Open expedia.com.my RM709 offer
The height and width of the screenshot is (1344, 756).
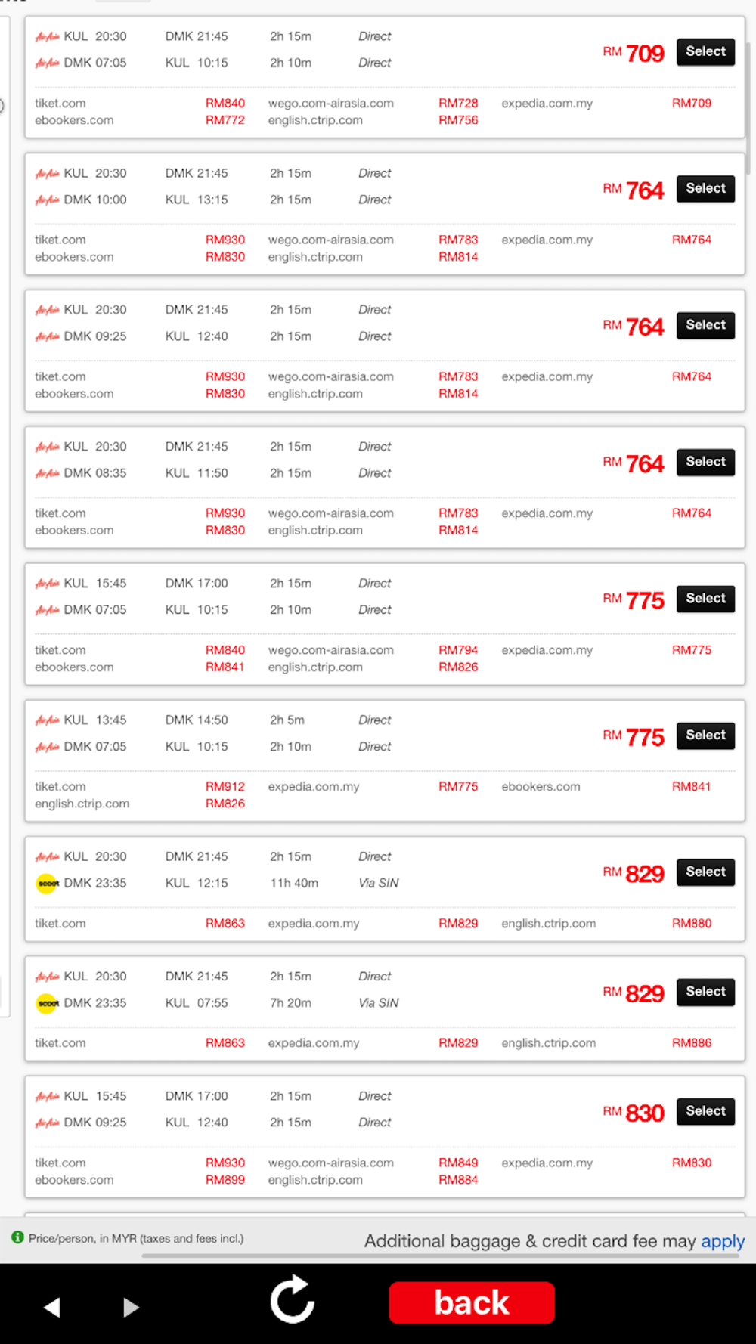tap(606, 103)
